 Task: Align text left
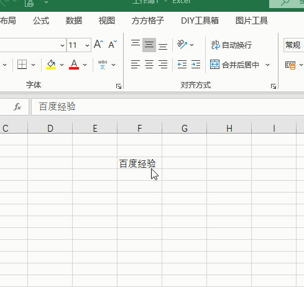click(x=136, y=65)
